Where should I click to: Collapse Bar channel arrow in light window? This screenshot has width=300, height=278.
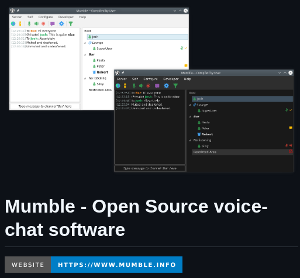(x=85, y=55)
